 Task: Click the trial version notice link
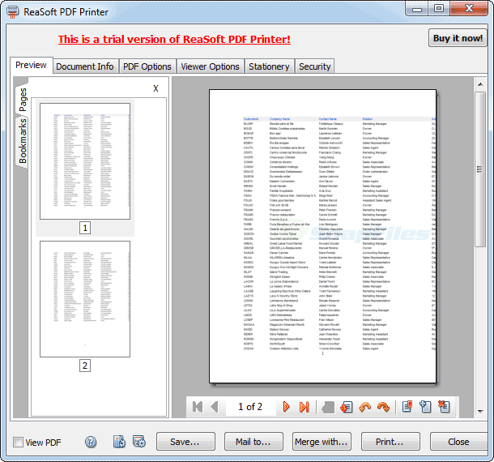click(174, 40)
